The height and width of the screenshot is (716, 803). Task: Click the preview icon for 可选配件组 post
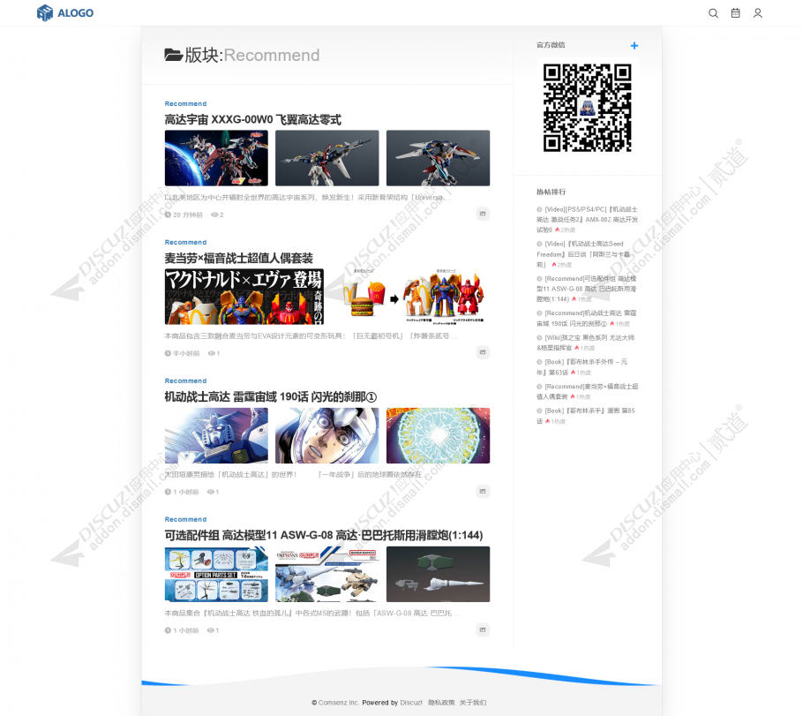coord(483,629)
